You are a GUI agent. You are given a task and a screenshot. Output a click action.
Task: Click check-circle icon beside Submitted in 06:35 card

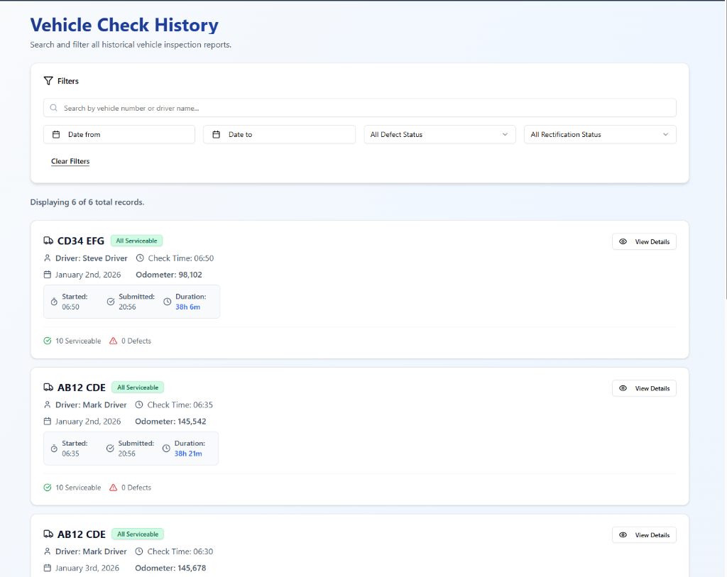pos(110,449)
